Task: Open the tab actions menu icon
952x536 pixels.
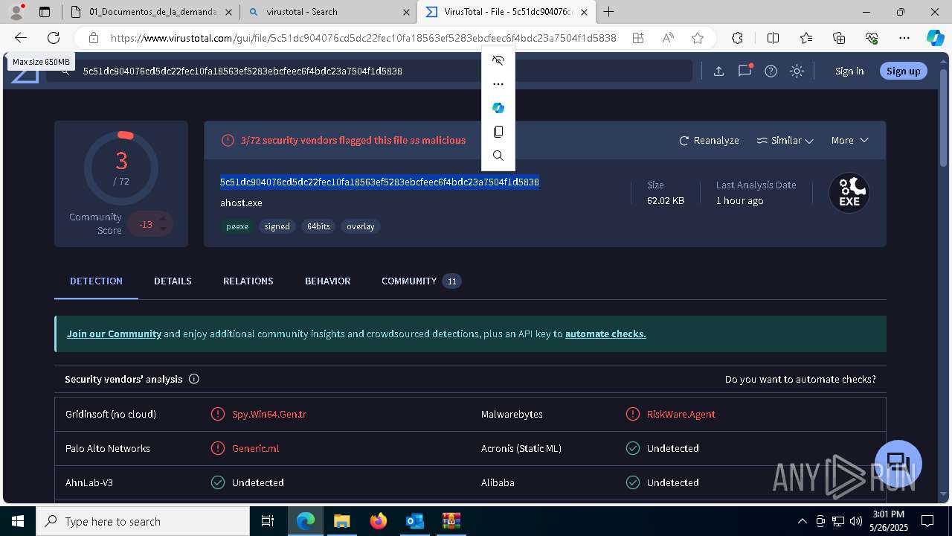Action: click(45, 11)
